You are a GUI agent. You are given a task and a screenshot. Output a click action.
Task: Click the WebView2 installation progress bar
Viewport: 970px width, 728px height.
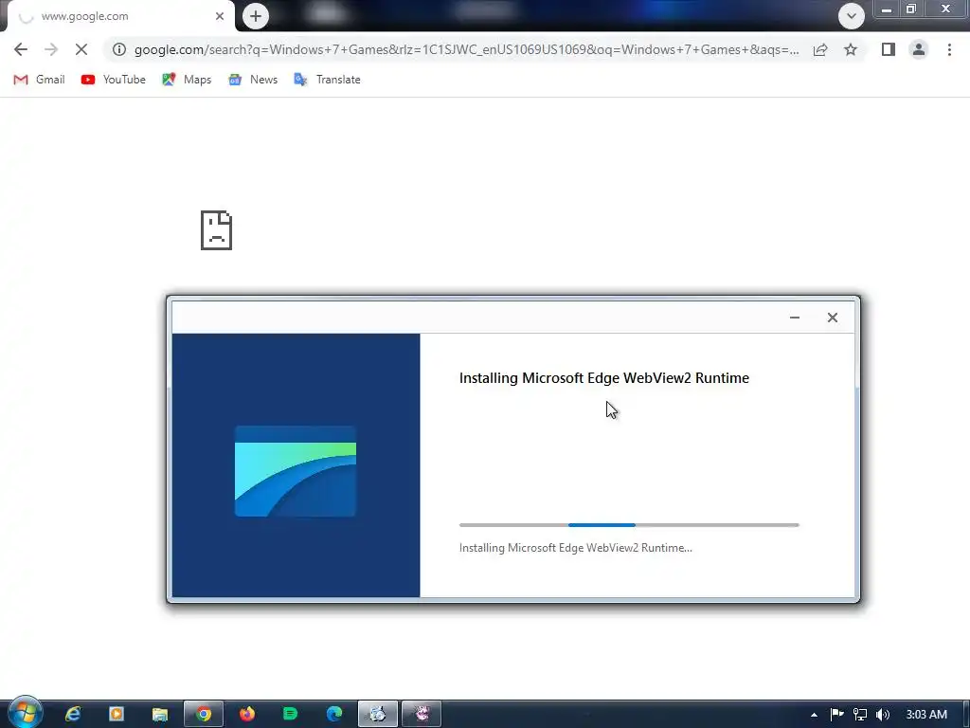[x=629, y=525]
